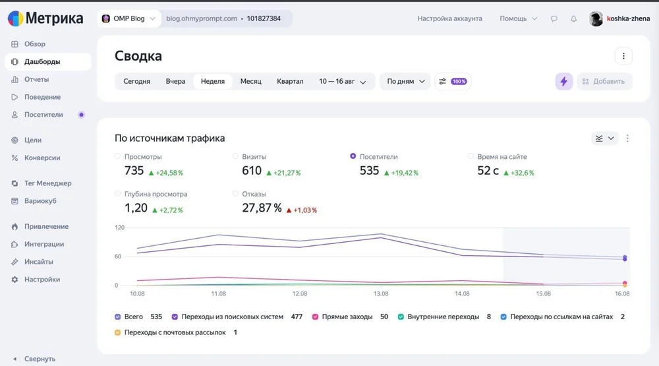Click the Настройка аккаунта link

pos(449,18)
